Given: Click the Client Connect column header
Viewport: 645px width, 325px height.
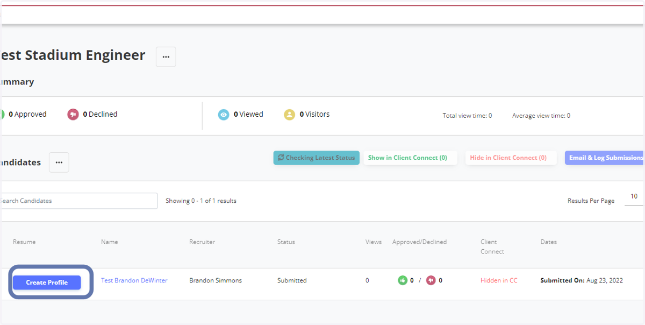Looking at the screenshot, I should click(x=492, y=247).
